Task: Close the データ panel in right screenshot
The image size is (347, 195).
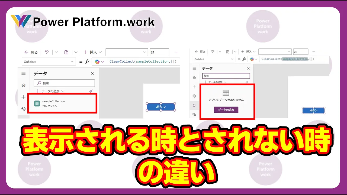Action: (248, 69)
